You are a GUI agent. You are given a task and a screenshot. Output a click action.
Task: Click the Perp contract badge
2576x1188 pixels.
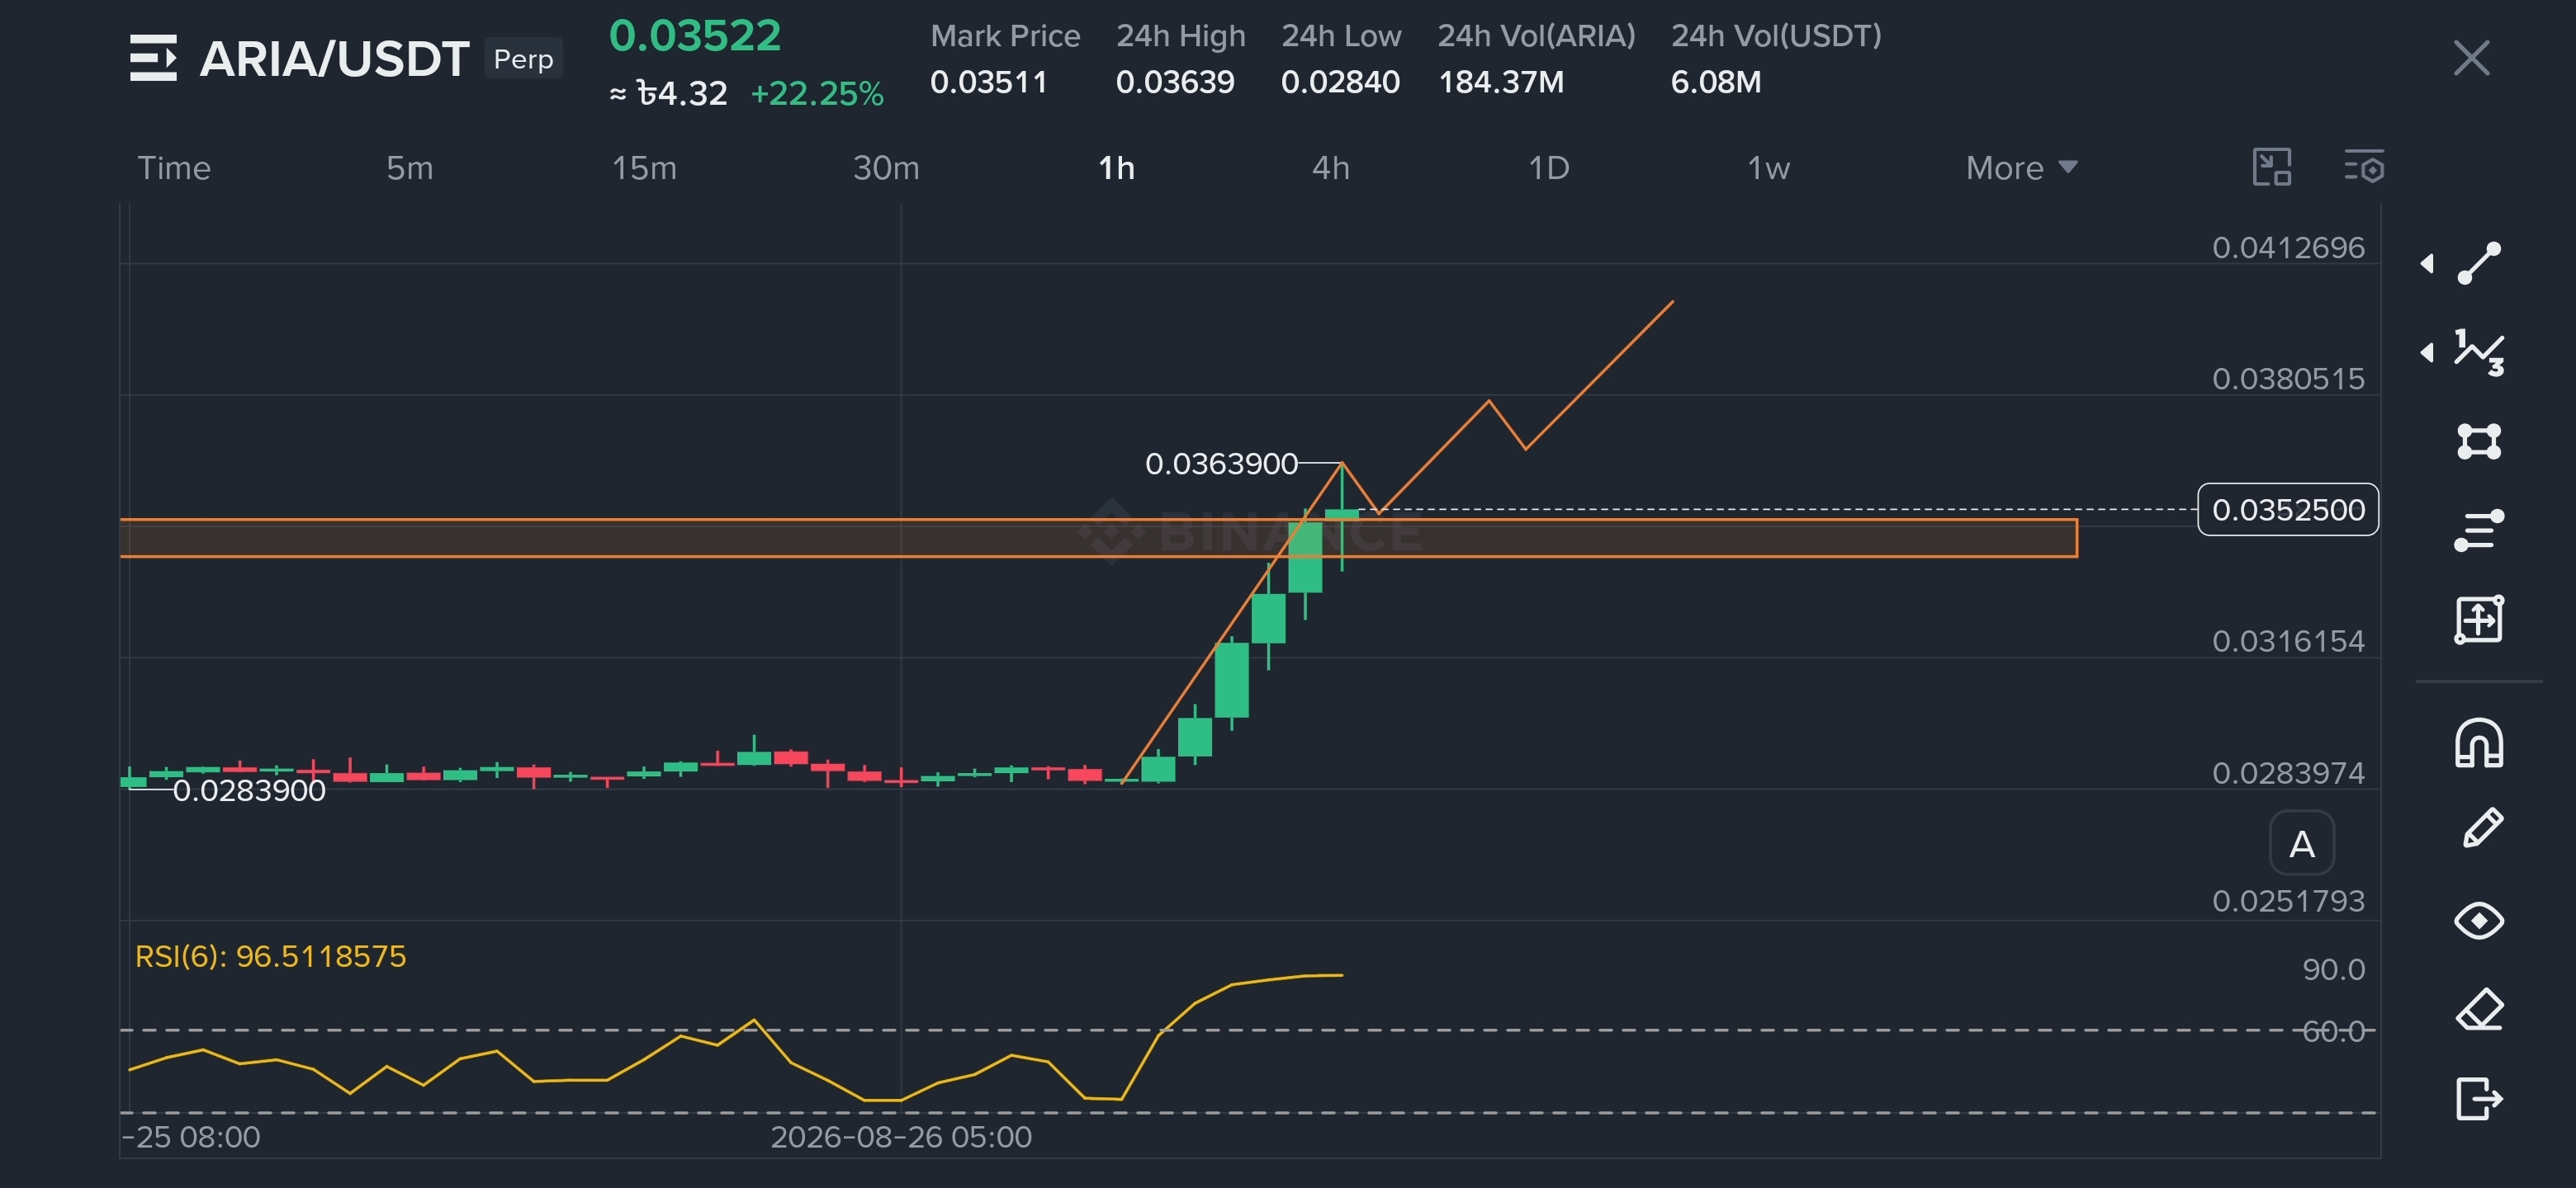click(x=523, y=59)
